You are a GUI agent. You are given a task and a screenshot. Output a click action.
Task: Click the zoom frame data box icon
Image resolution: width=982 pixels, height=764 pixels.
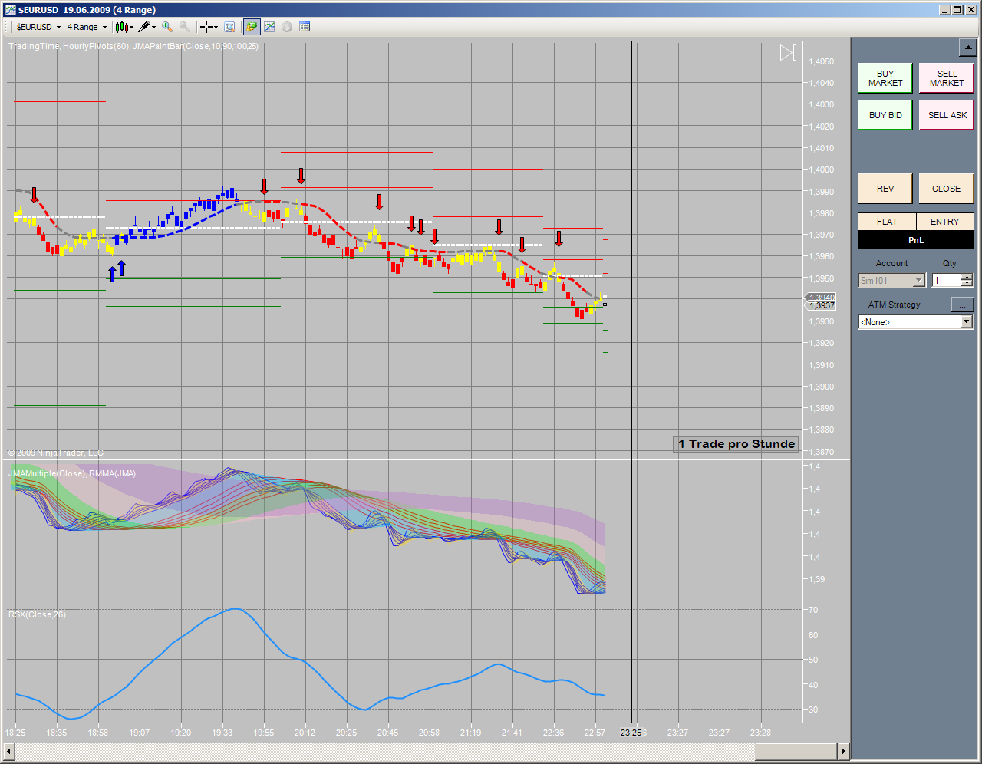click(x=229, y=27)
